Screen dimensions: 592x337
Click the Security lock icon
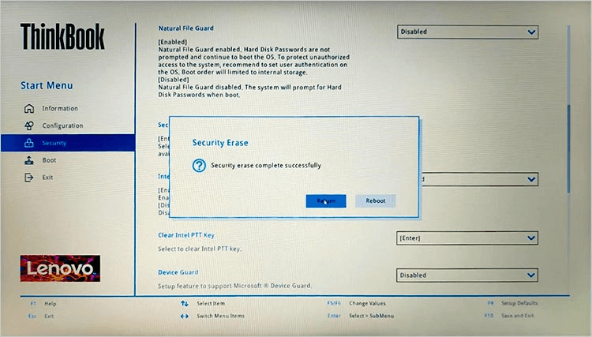(29, 143)
